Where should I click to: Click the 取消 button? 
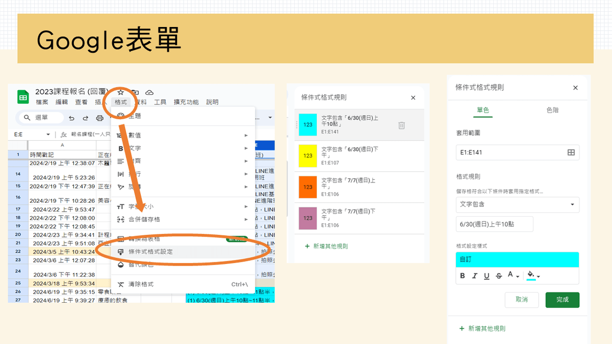tap(521, 300)
